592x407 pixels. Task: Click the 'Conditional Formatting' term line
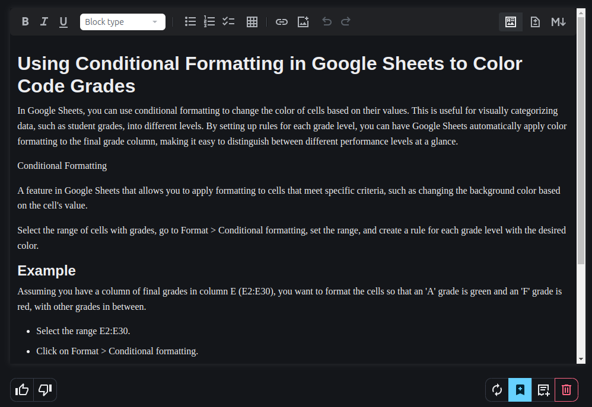tap(62, 166)
